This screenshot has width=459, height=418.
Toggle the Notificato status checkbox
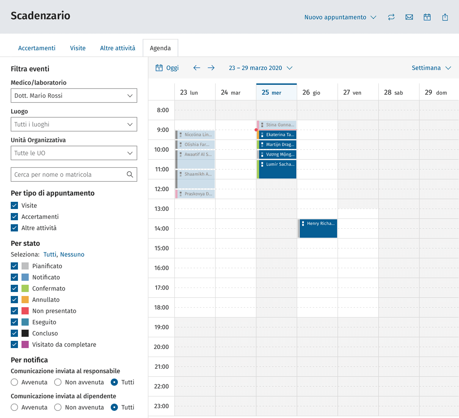point(14,277)
